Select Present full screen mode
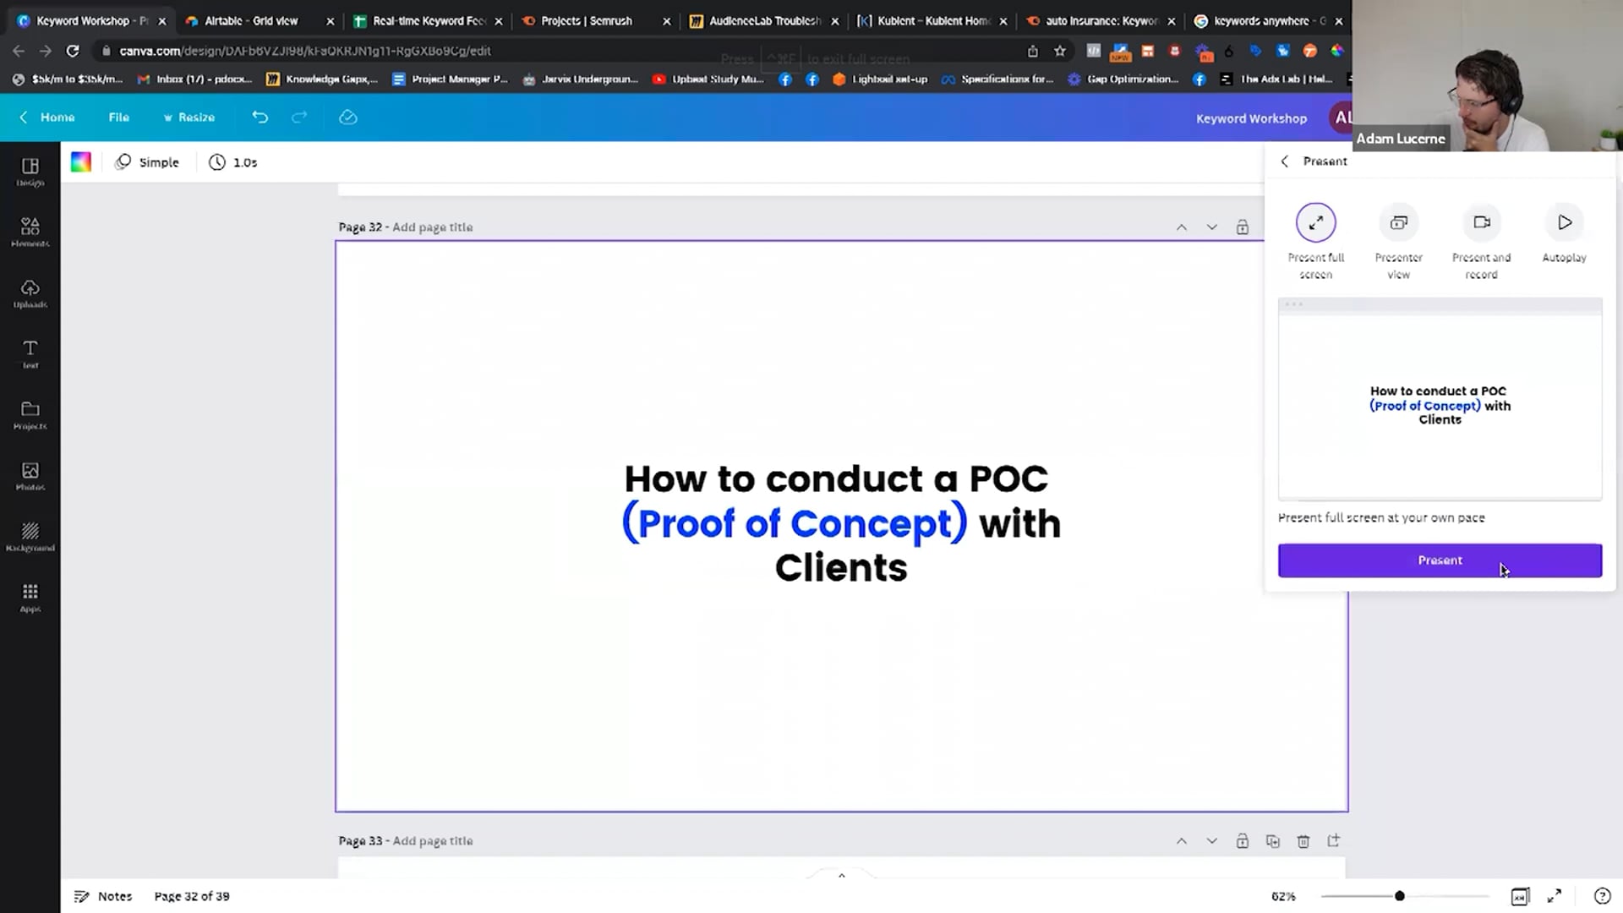The height and width of the screenshot is (913, 1623). tap(1315, 221)
